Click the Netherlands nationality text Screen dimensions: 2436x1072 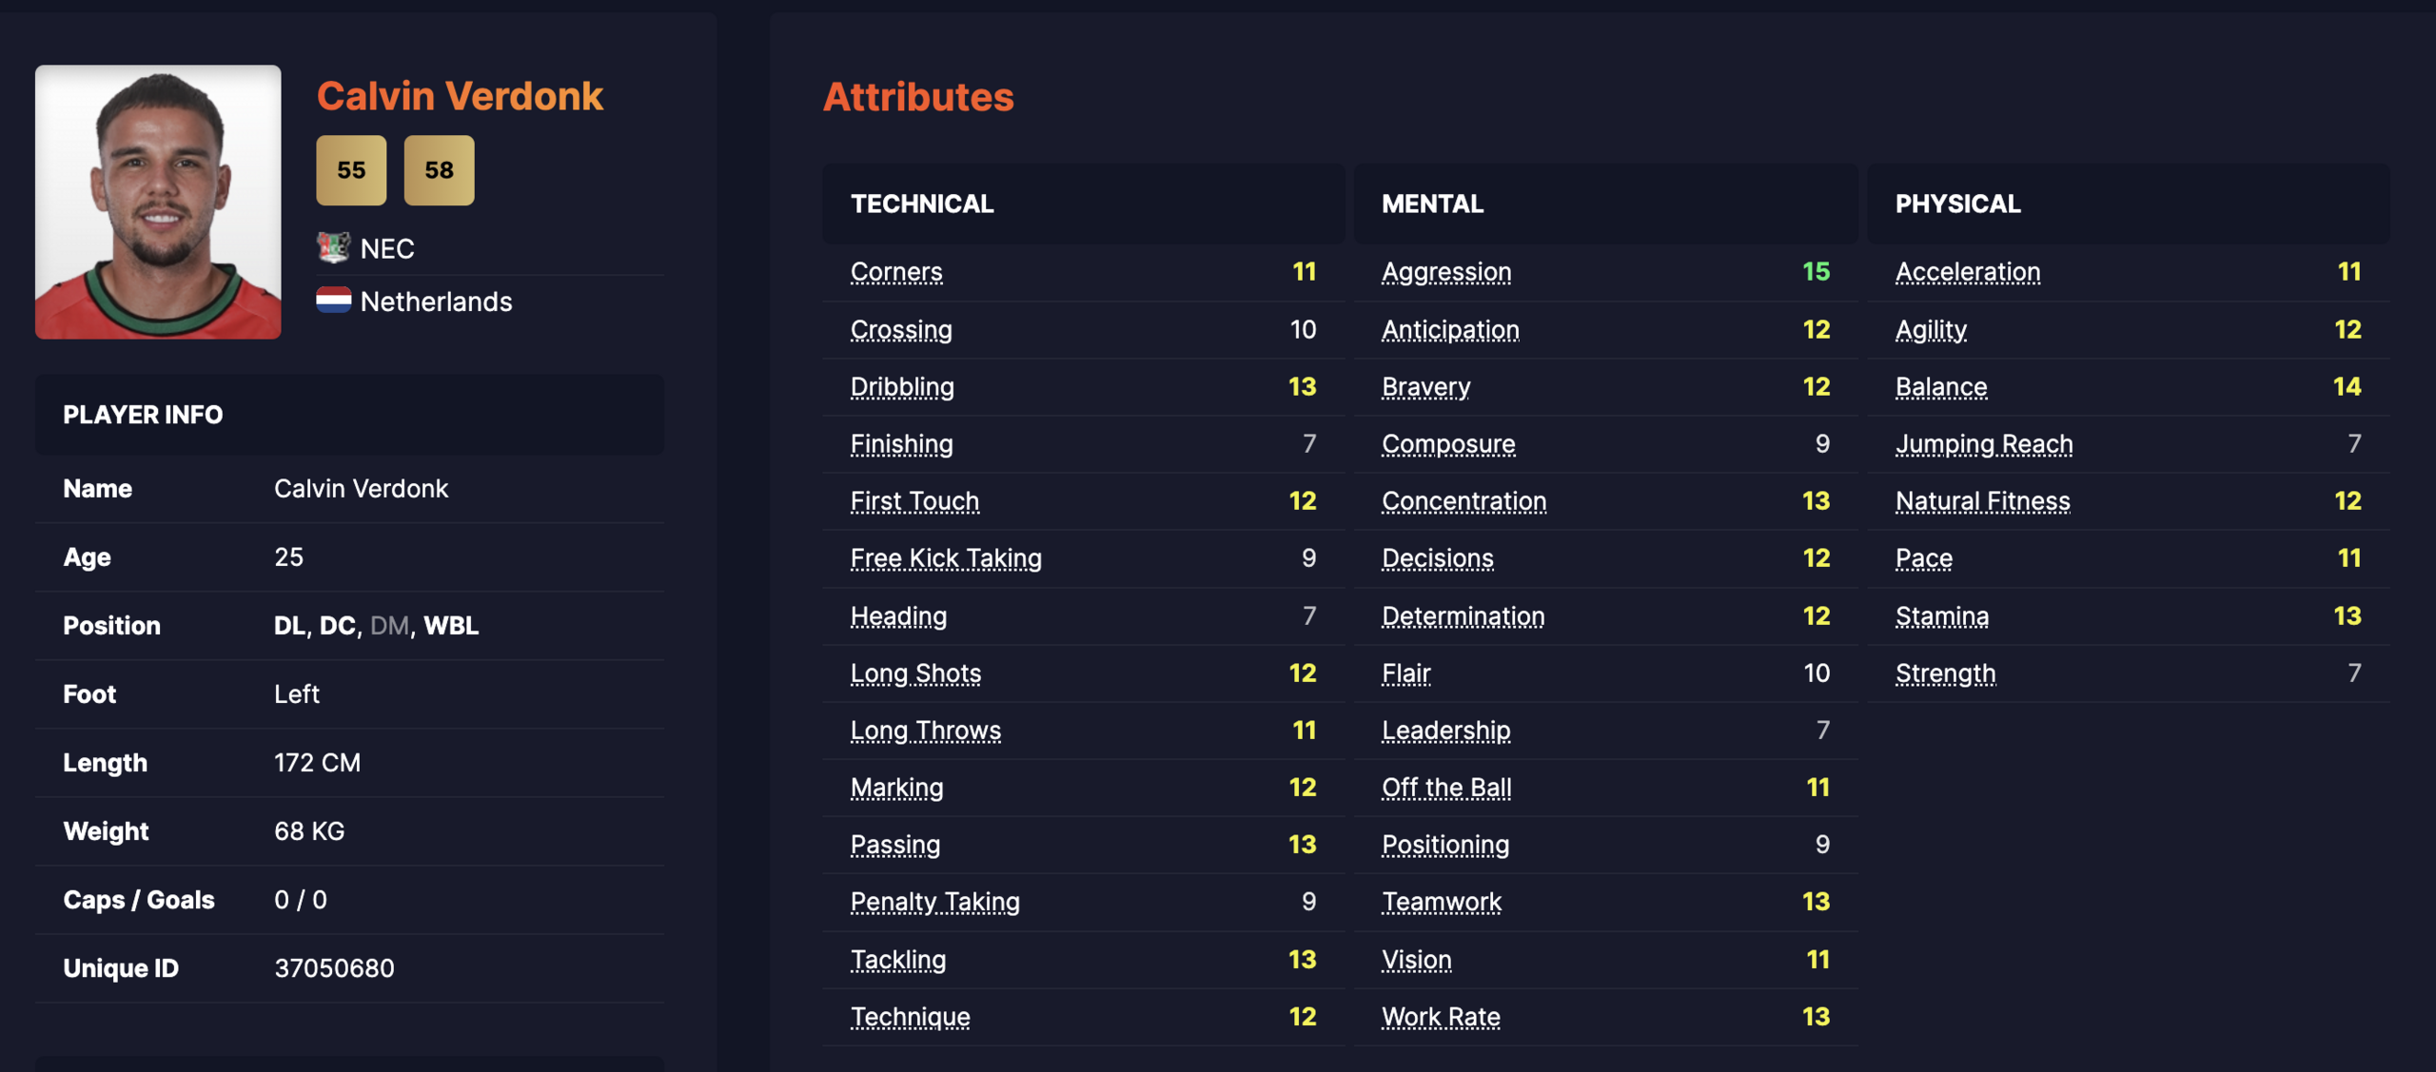click(436, 302)
